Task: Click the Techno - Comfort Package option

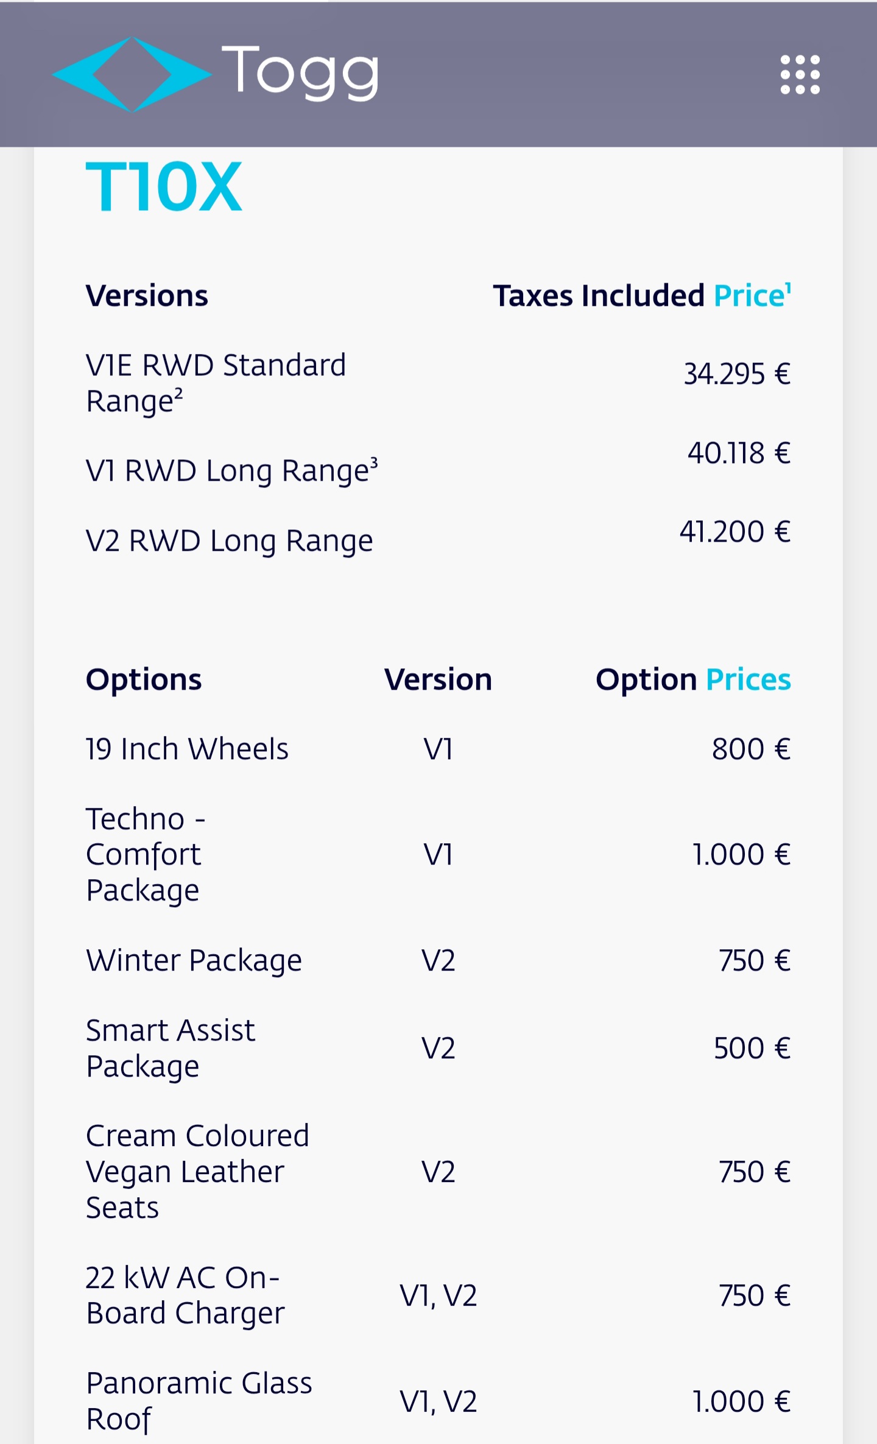Action: pyautogui.click(x=146, y=854)
